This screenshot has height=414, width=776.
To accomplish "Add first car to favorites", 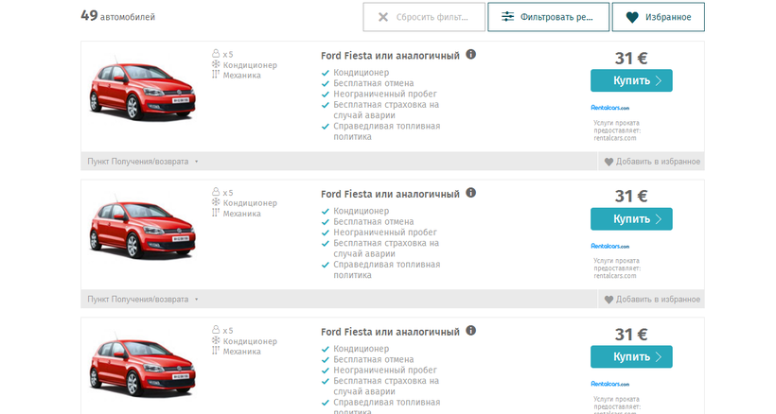I will (x=652, y=162).
